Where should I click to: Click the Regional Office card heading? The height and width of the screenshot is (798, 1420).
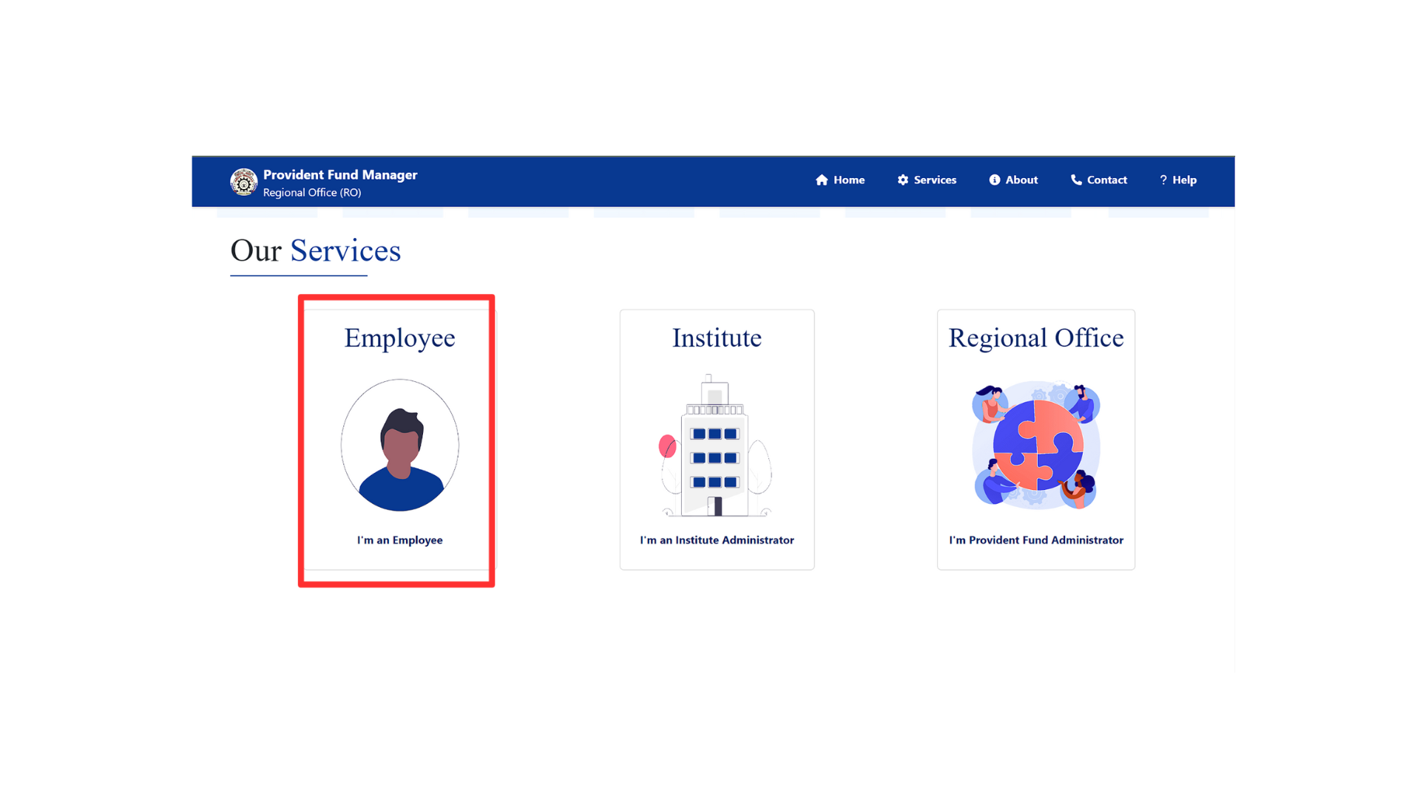1036,338
